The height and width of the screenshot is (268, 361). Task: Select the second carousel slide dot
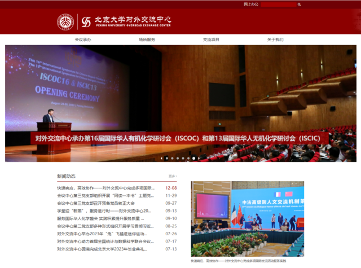(172, 158)
